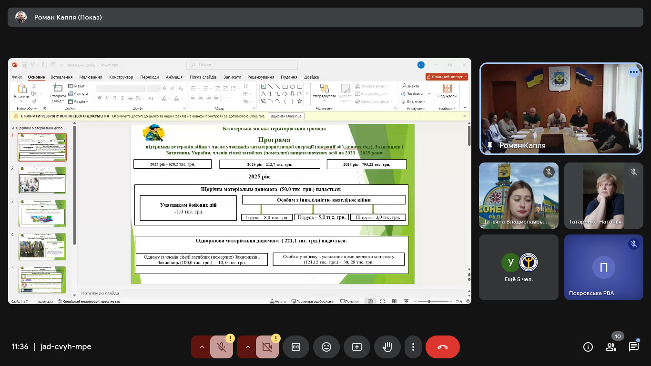651x366 pixels.
Task: Show the participants list people icon
Action: click(x=611, y=347)
